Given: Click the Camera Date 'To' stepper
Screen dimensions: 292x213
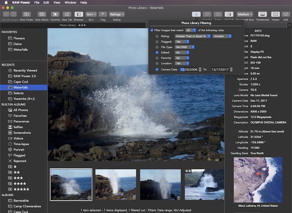Looking at the screenshot, I should point(231,70).
